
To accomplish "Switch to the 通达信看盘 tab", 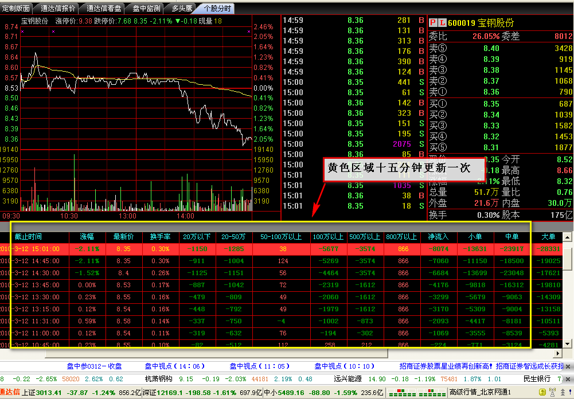I will click(104, 8).
